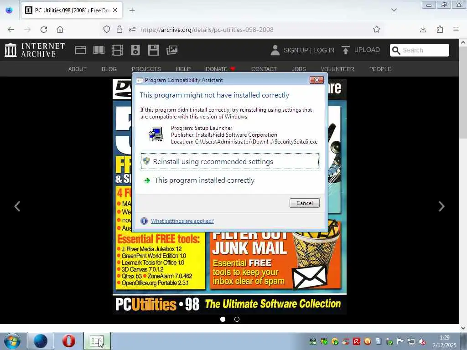This screenshot has width=467, height=350.
Task: Open the Video film icon
Action: tap(117, 50)
